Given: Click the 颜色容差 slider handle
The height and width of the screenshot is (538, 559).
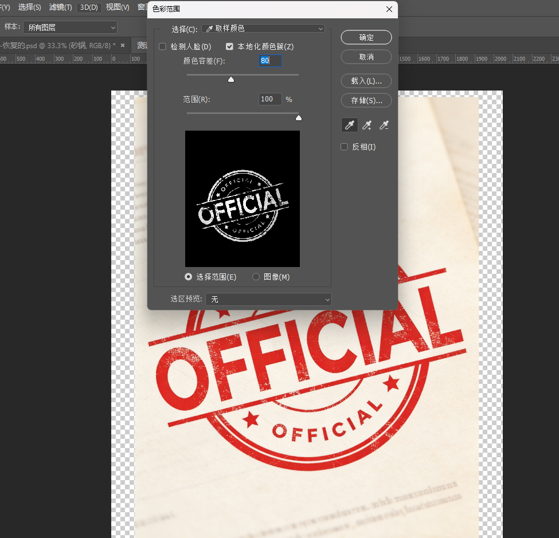Looking at the screenshot, I should click(231, 80).
